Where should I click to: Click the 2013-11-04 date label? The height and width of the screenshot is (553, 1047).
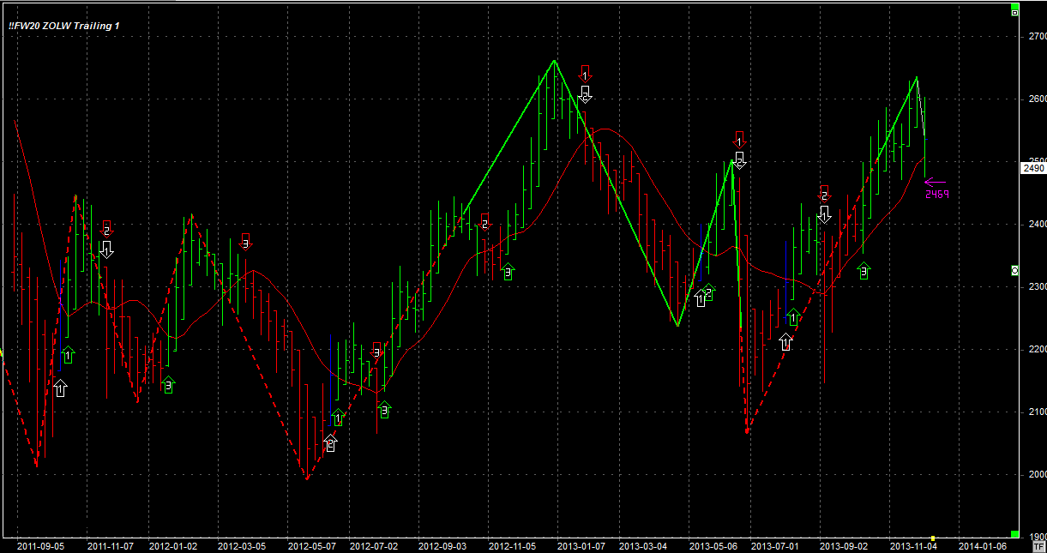[913, 545]
